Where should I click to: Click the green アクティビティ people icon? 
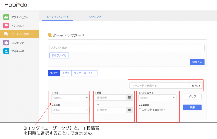(6, 17)
